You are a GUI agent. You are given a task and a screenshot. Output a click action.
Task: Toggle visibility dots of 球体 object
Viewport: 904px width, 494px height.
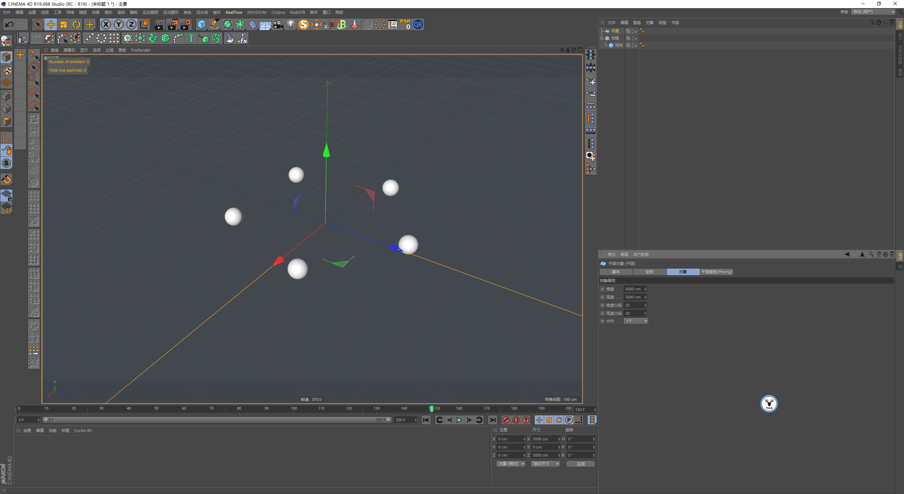[x=633, y=45]
